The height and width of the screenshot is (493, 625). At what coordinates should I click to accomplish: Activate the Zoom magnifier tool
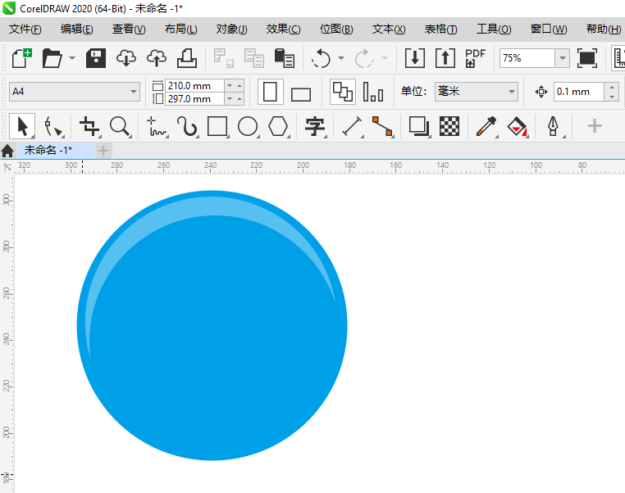pyautogui.click(x=121, y=126)
